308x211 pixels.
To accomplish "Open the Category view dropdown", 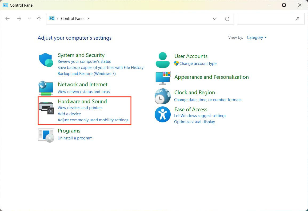I will (x=256, y=37).
